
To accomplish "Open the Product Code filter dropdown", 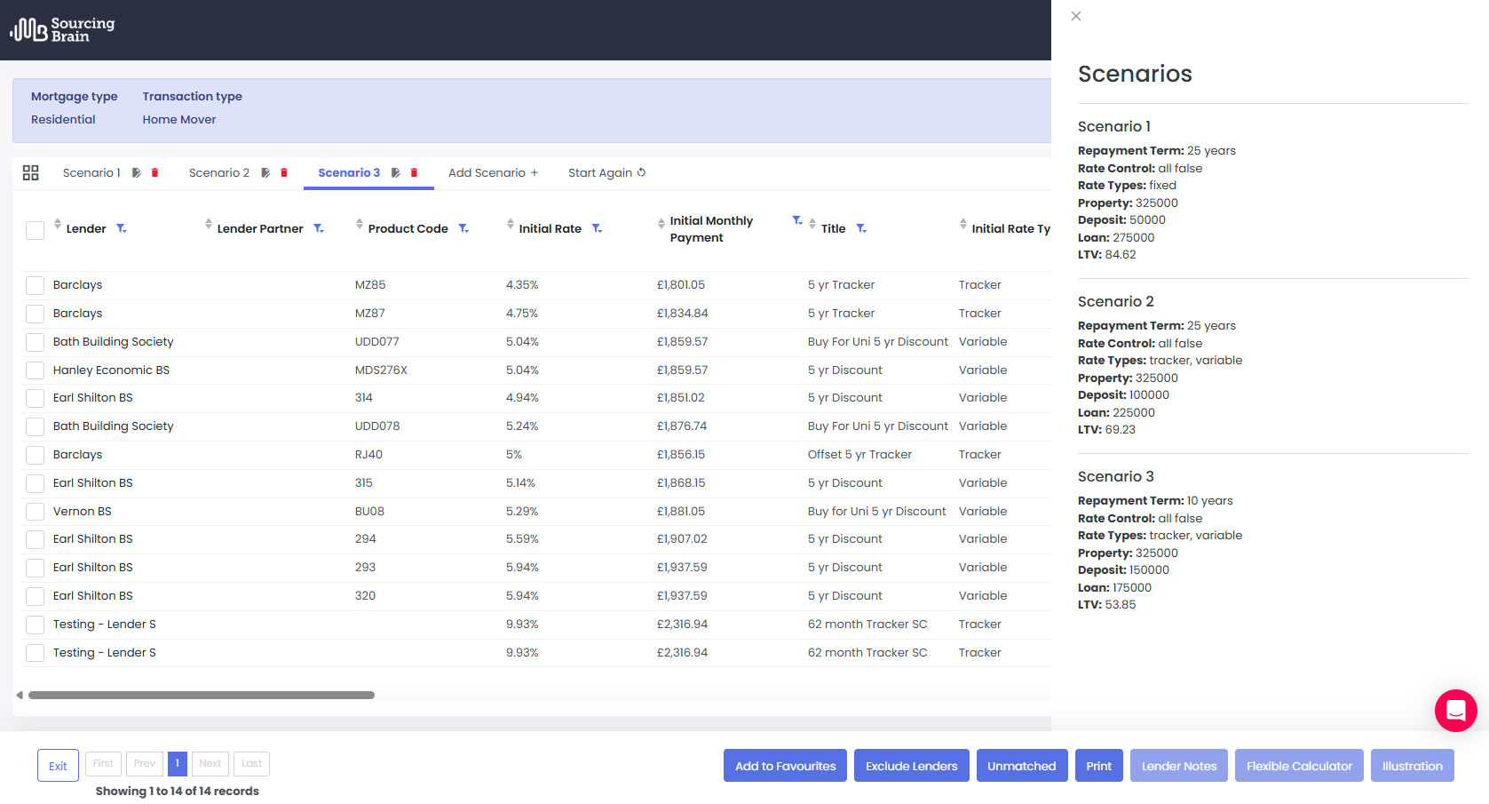I will coord(463,228).
